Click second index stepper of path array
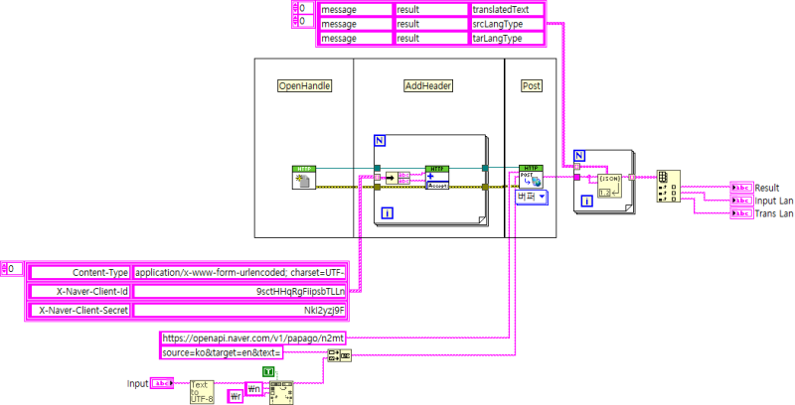Viewport: 795px width, 405px height. (x=295, y=21)
